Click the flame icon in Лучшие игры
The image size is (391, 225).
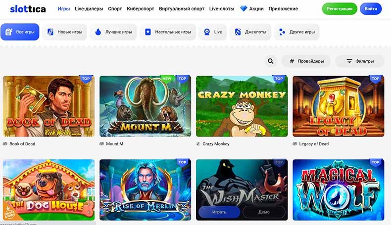(98, 32)
